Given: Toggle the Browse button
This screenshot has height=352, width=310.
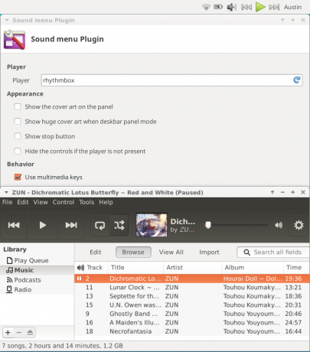Looking at the screenshot, I should [133, 252].
